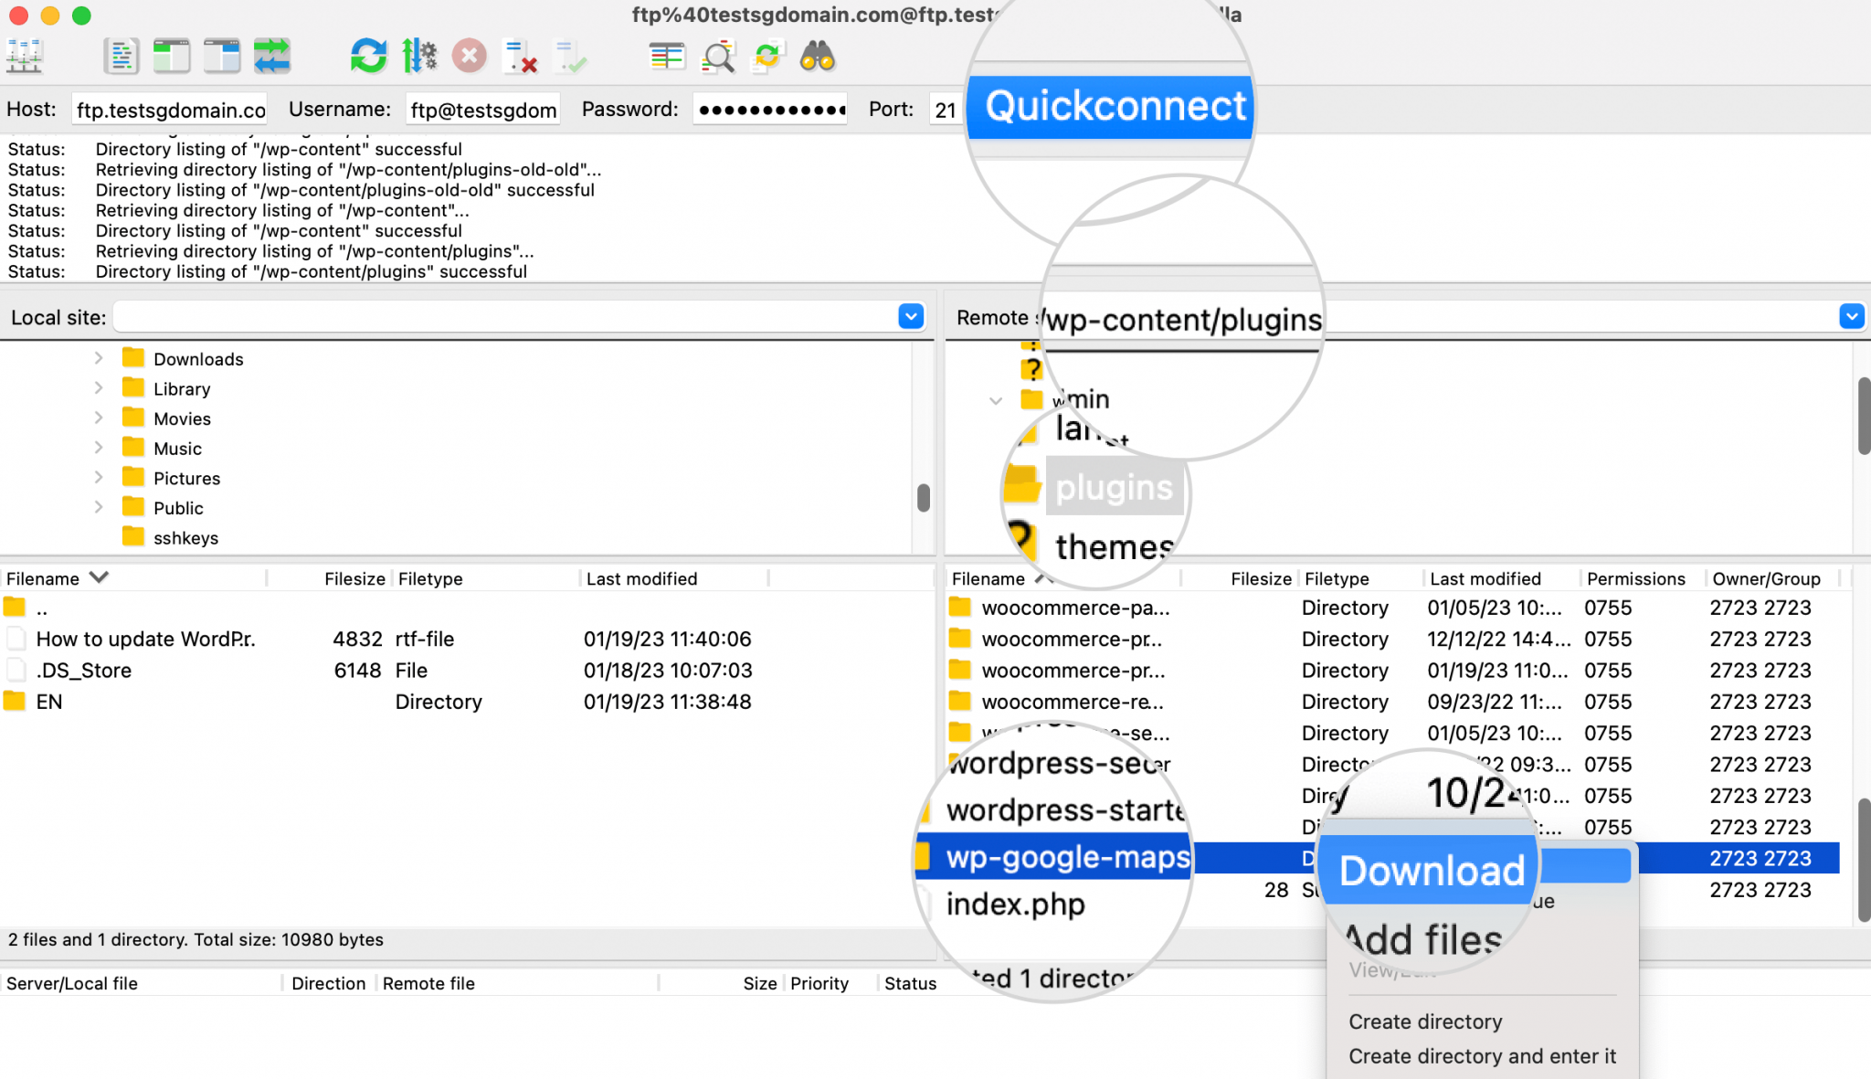
Task: Refresh the file and folder lists
Action: [368, 57]
